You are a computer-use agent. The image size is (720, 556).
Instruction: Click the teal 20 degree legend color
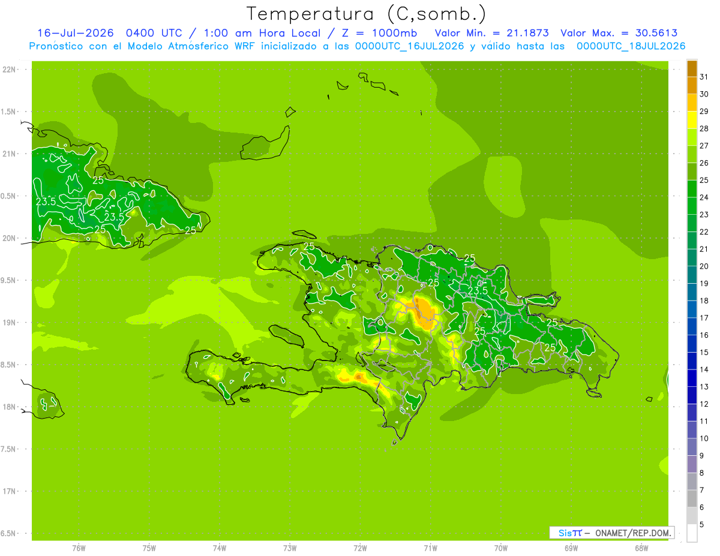click(x=692, y=258)
